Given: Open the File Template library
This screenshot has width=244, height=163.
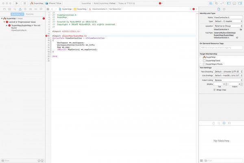Looking at the screenshot, I should point(213,123).
